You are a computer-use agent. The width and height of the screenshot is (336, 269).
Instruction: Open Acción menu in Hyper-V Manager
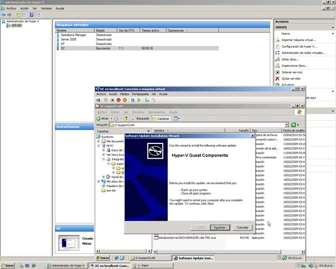pyautogui.click(x=25, y=8)
